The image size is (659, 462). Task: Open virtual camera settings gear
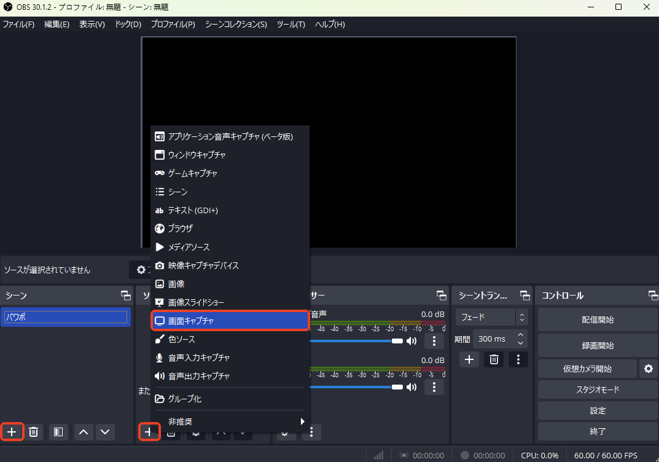pyautogui.click(x=648, y=369)
